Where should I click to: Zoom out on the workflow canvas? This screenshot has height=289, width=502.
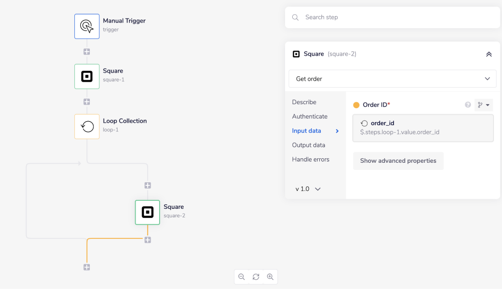point(241,277)
